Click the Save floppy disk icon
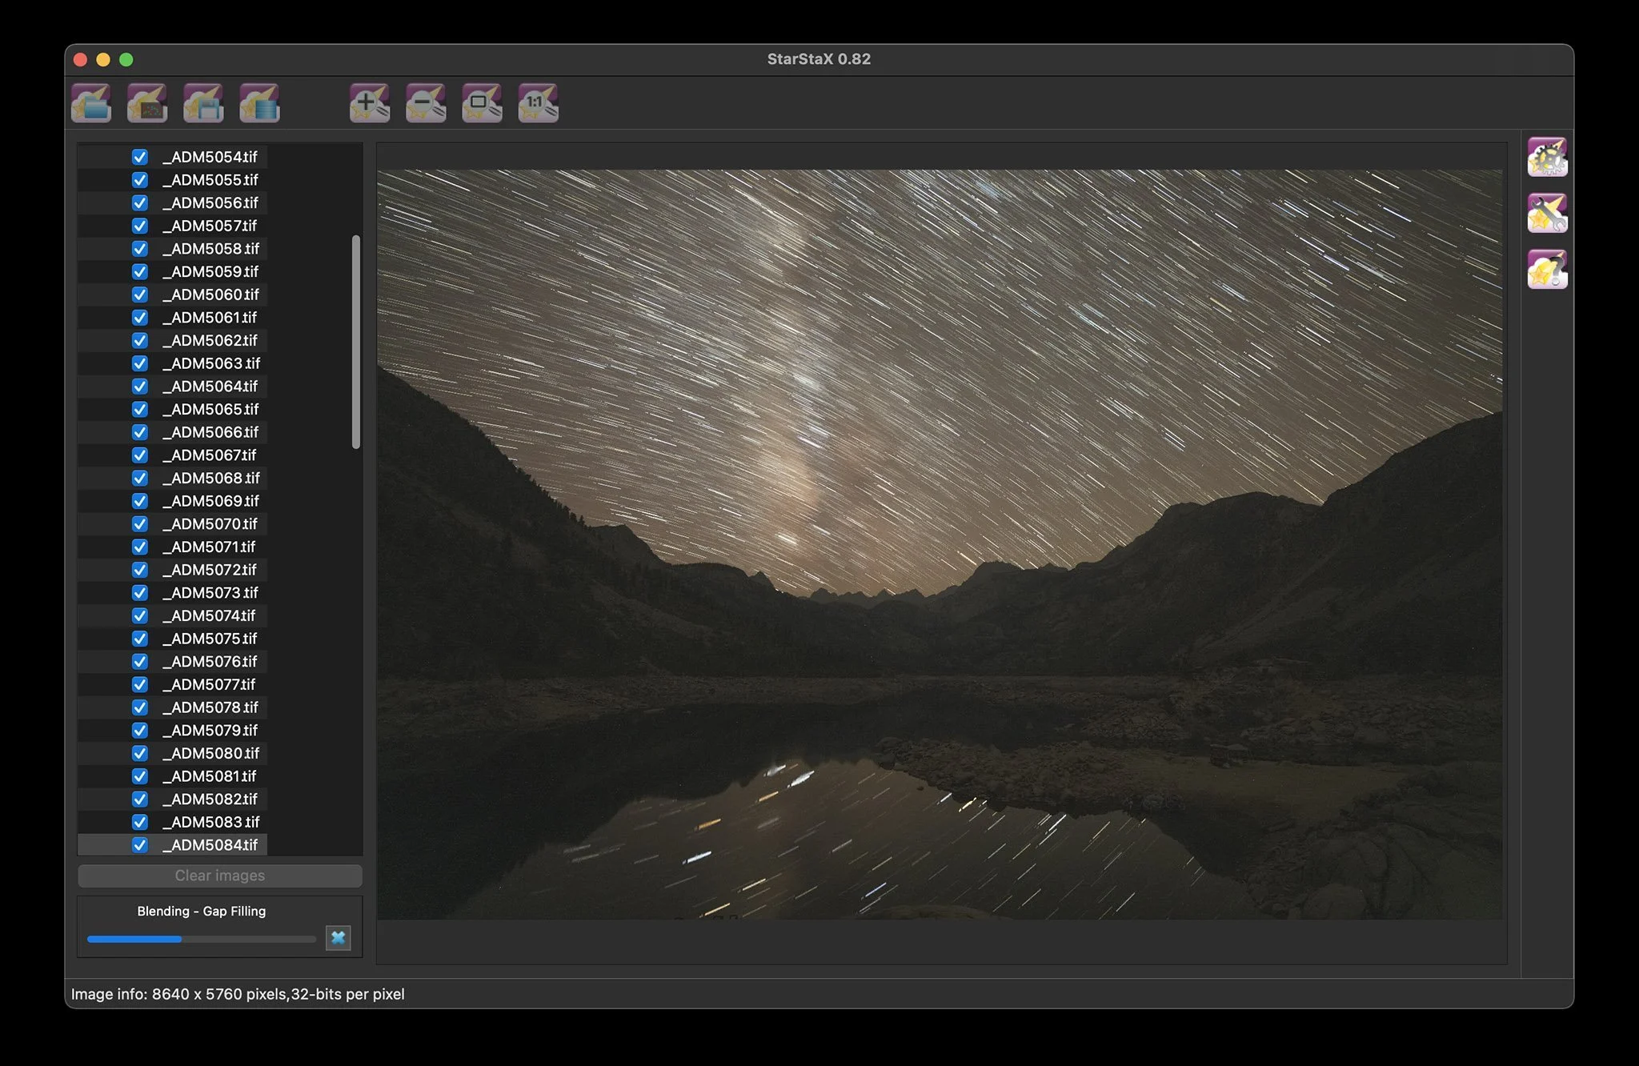Viewport: 1639px width, 1066px height. tap(203, 103)
